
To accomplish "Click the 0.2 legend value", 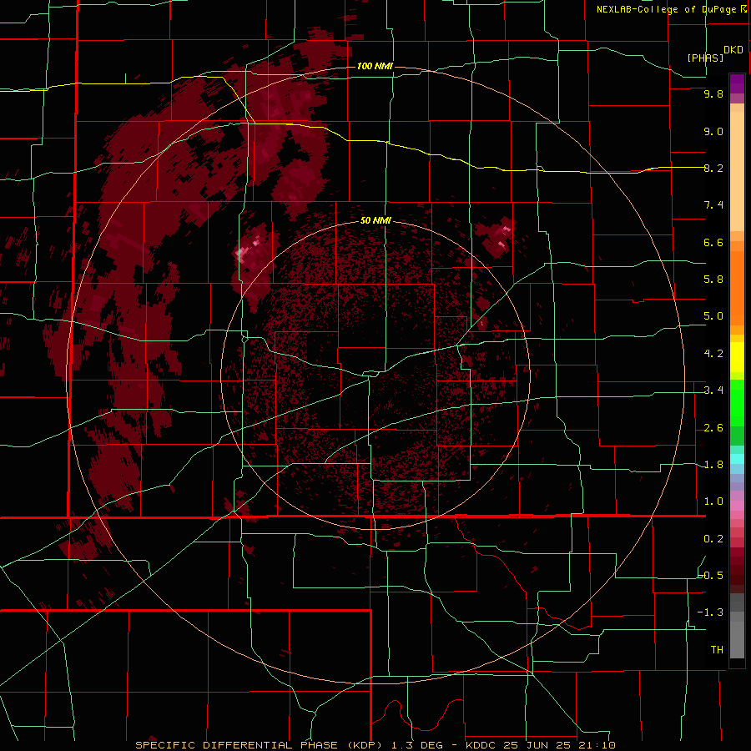I will click(x=713, y=539).
